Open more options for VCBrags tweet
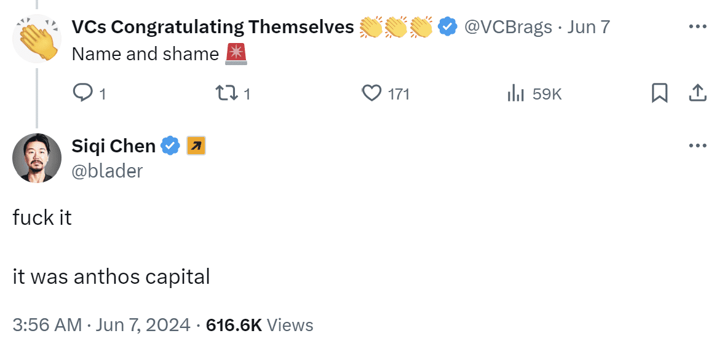722x344 pixels. coord(697,27)
